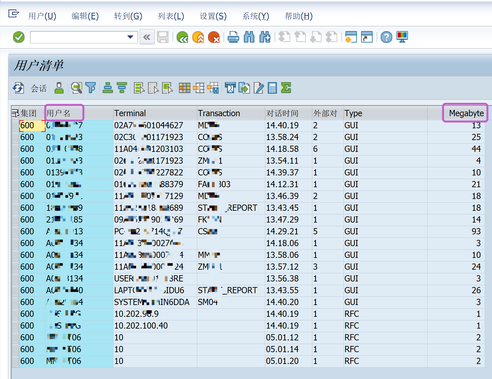Click the Find binoculars icon
492x379 pixels.
pos(249,37)
